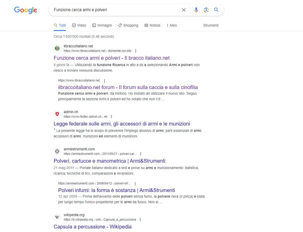303x232 pixels.
Task: Open the Shopping results tab
Action: 128,25
